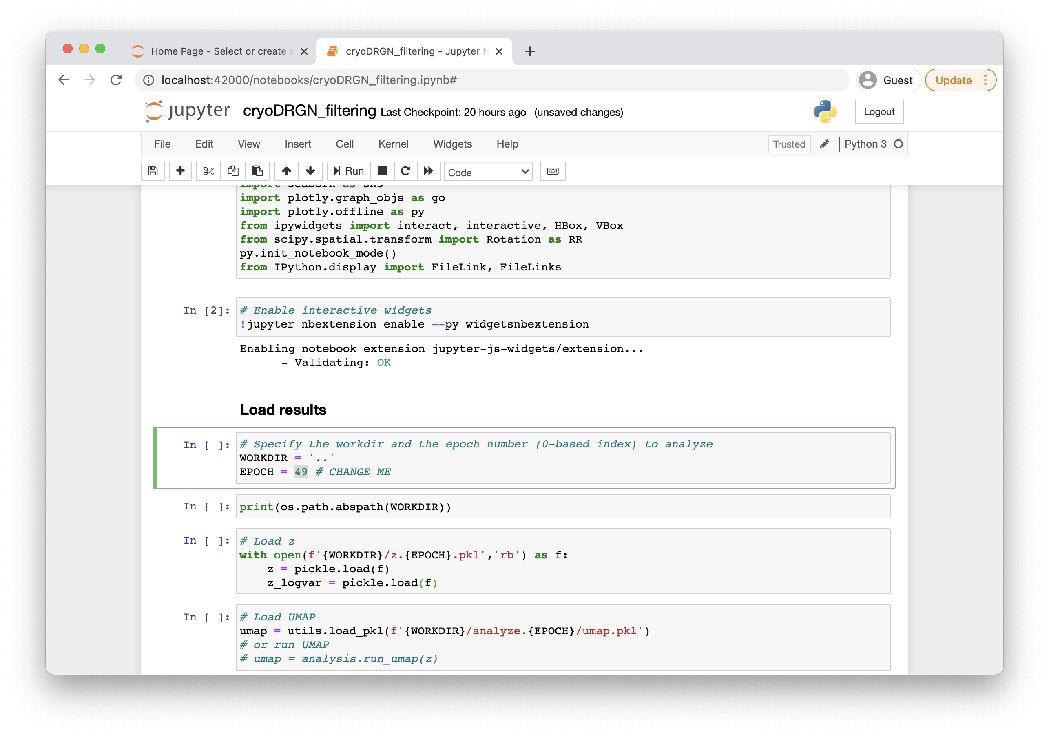The height and width of the screenshot is (735, 1049).
Task: Click into the WORKDIR assignment line
Action: tap(287, 458)
